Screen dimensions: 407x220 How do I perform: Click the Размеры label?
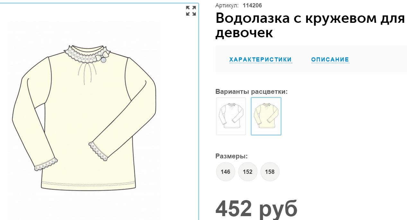point(232,156)
